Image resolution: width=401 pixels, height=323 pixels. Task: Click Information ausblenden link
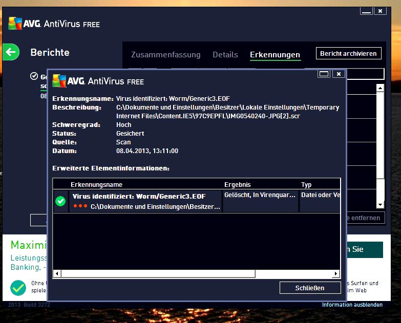click(352, 305)
